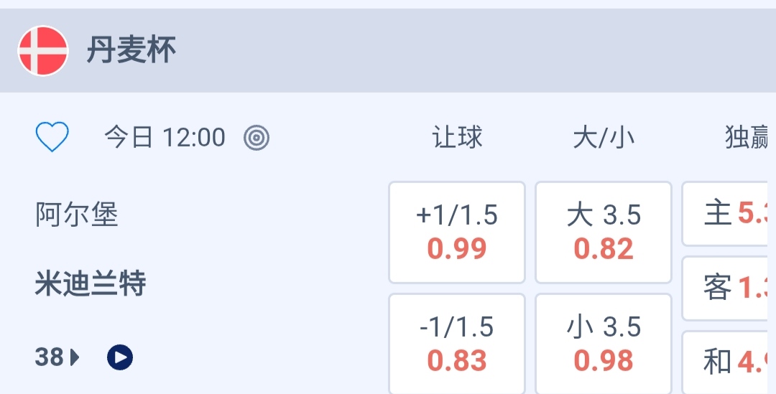Image resolution: width=776 pixels, height=394 pixels.
Task: Toggle the heart favorite for this match
Action: (52, 136)
